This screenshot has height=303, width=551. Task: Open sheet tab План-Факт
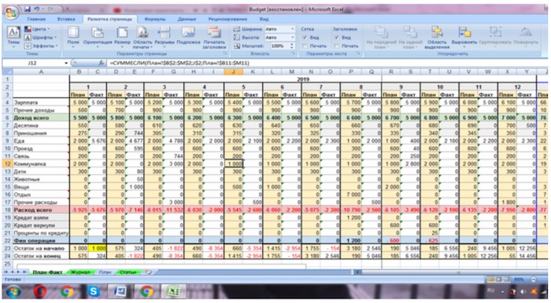[47, 272]
